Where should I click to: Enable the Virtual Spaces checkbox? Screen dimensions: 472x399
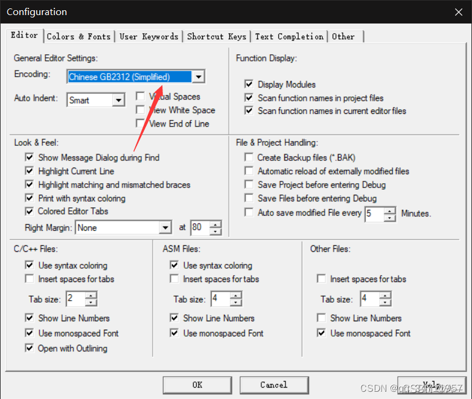140,96
